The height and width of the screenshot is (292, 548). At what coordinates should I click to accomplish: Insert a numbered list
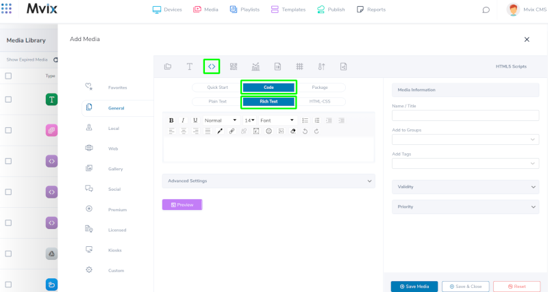317,120
